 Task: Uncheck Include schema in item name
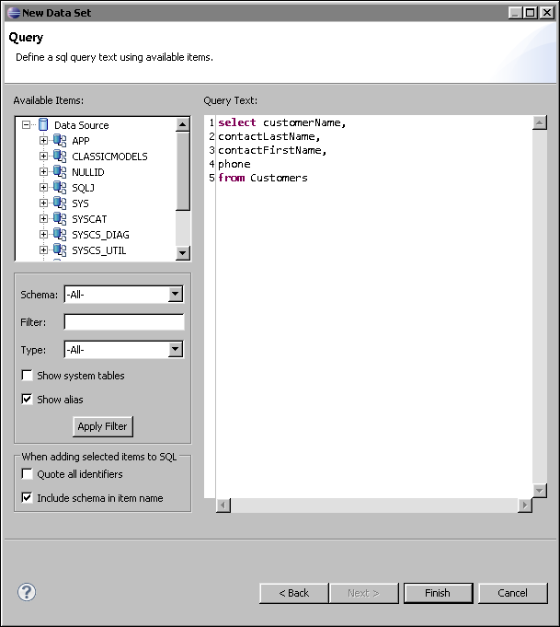point(27,498)
